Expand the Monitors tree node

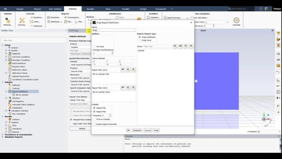click(x=6, y=98)
